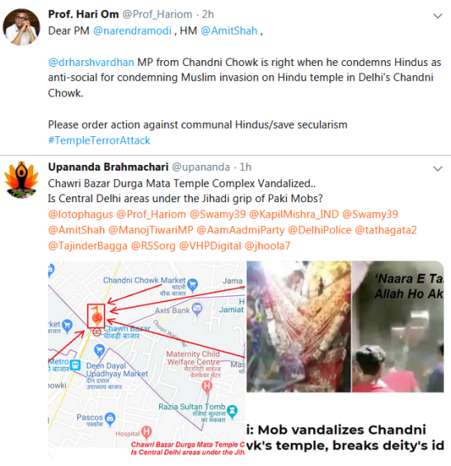
Task: Open the decorated deity photo thumbnail
Action: 298,327
